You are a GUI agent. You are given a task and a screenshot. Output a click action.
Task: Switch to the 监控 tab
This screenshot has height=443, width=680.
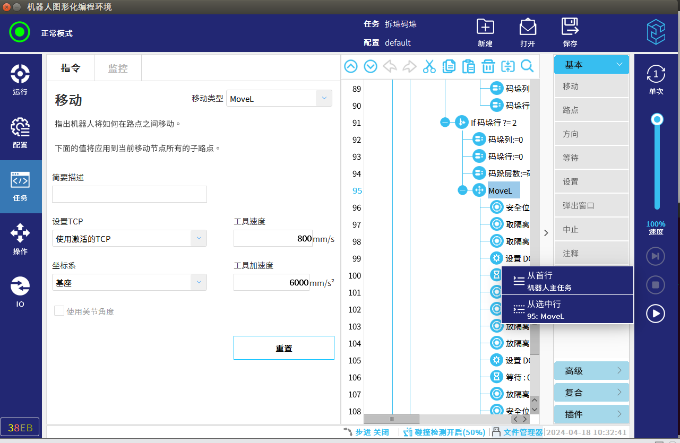click(117, 68)
